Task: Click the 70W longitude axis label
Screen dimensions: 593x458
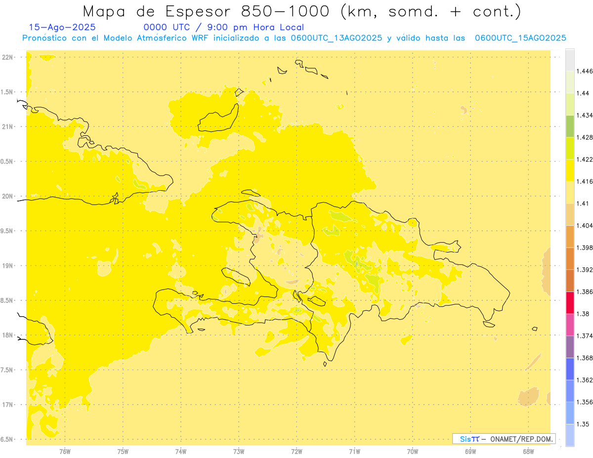Action: pyautogui.click(x=413, y=451)
